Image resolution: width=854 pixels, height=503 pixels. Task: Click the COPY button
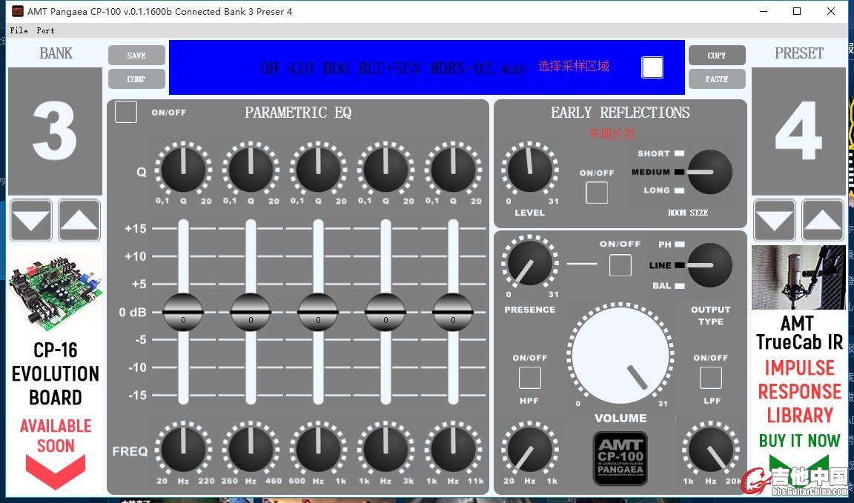click(717, 56)
